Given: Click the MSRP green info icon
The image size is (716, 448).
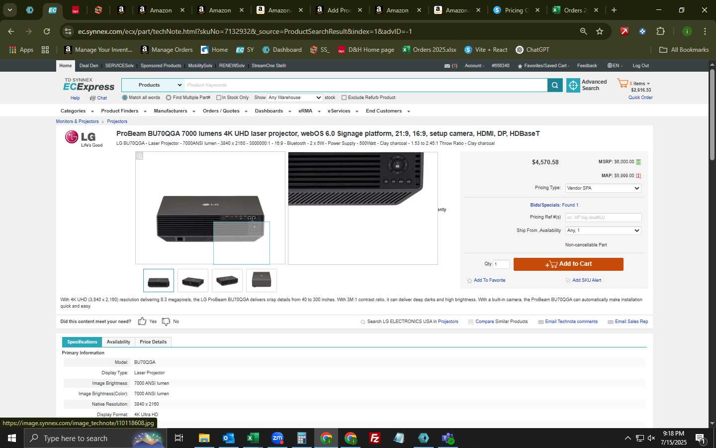Looking at the screenshot, I should (x=638, y=162).
